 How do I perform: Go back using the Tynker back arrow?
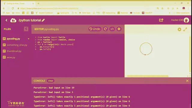point(6,20)
